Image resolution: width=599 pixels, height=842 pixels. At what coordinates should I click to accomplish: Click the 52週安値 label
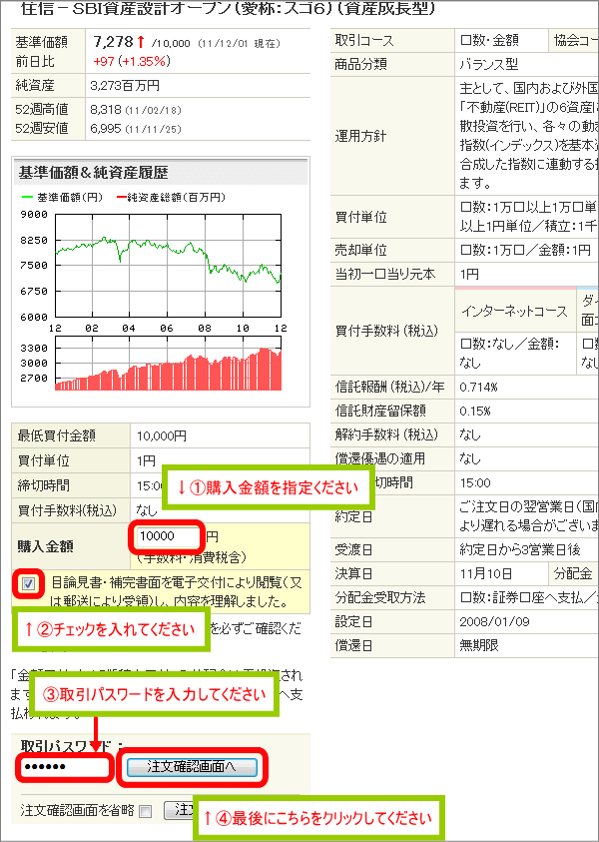42,129
